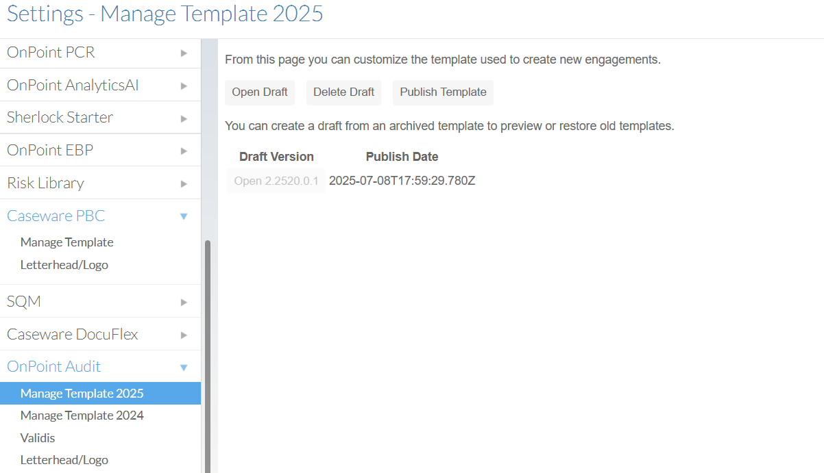Open Letterhead/Logo under OnPoint Audit
824x473 pixels.
pyautogui.click(x=64, y=460)
